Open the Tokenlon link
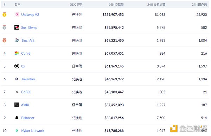 [x=28, y=79]
